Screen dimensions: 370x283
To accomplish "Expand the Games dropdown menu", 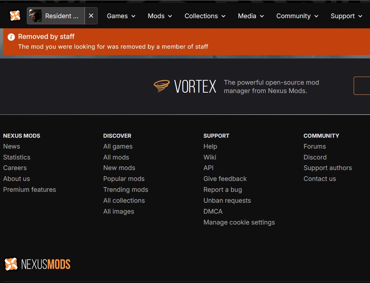I will [121, 16].
